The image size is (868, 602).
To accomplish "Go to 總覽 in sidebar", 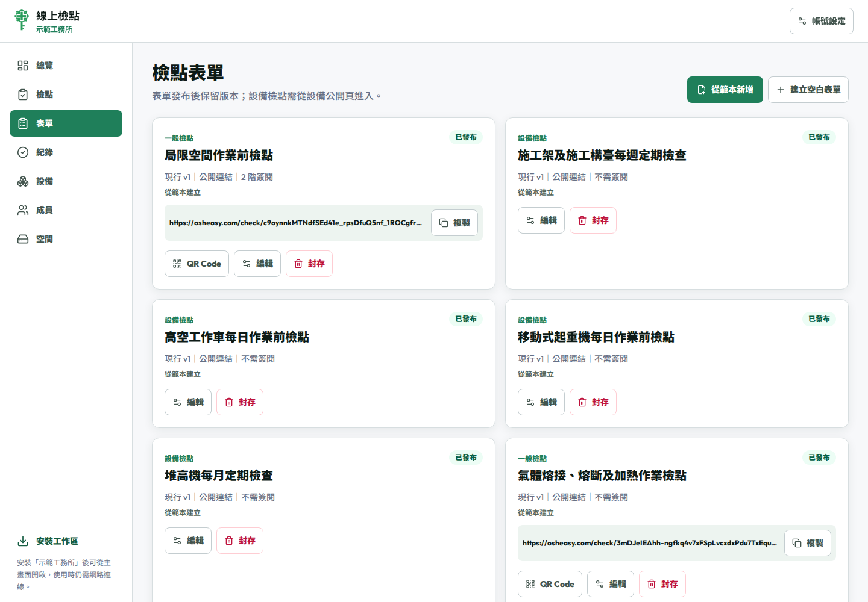I will 66,66.
